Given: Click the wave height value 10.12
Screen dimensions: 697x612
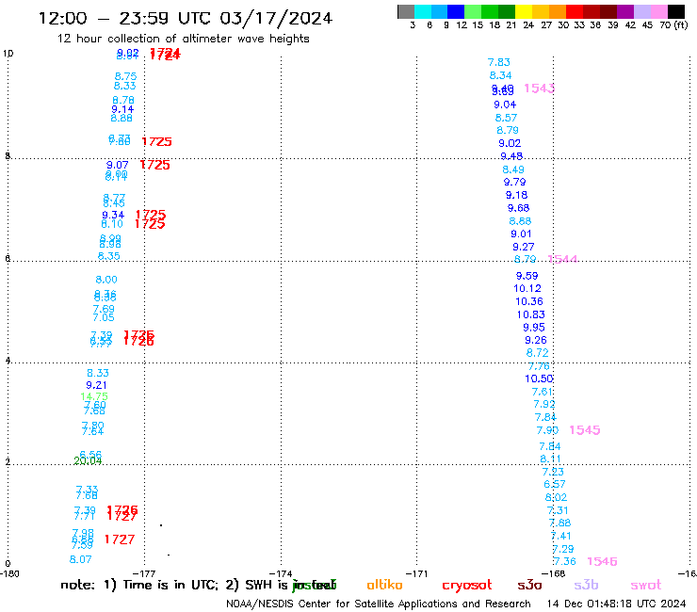Looking at the screenshot, I should (x=527, y=288).
